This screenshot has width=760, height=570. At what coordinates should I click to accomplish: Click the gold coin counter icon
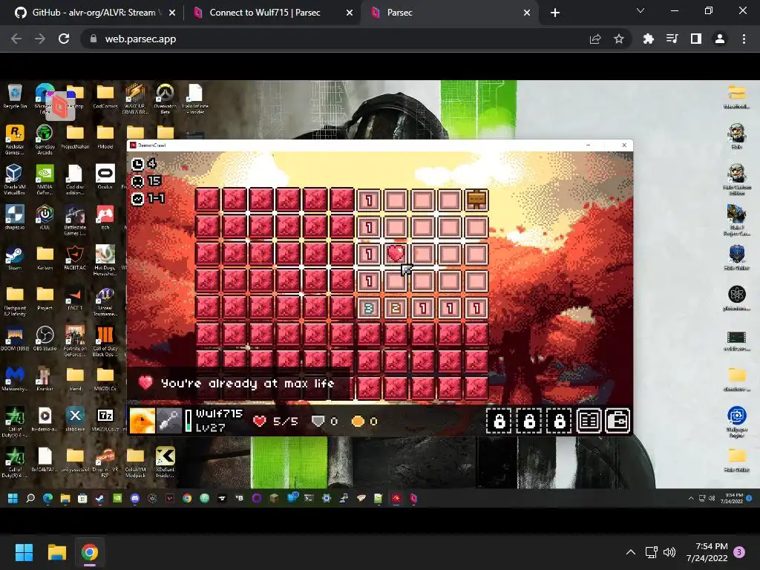(358, 422)
